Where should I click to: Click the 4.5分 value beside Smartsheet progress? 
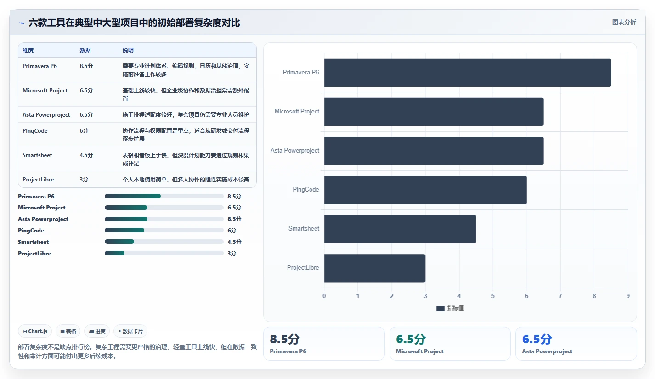tap(234, 242)
